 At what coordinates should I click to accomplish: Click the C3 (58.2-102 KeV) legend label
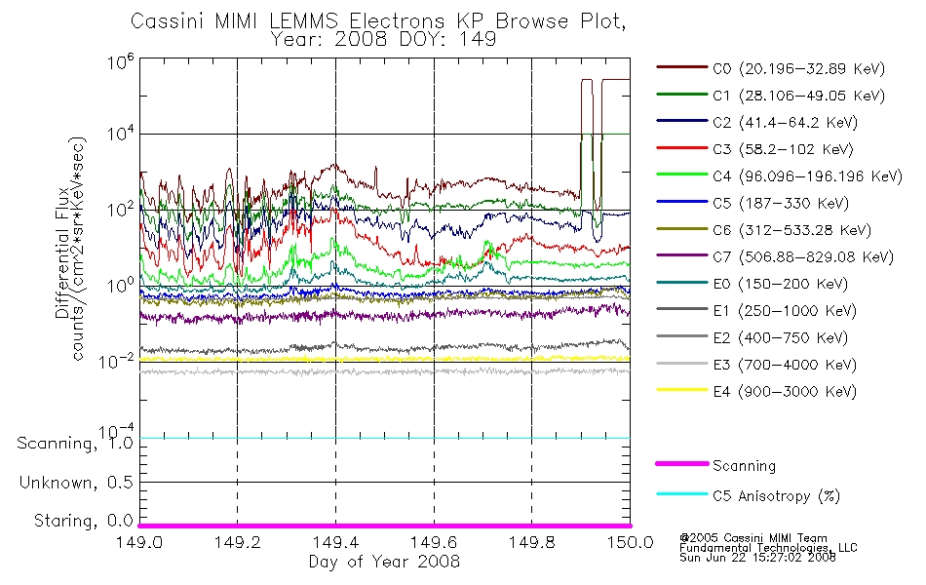pyautogui.click(x=783, y=149)
